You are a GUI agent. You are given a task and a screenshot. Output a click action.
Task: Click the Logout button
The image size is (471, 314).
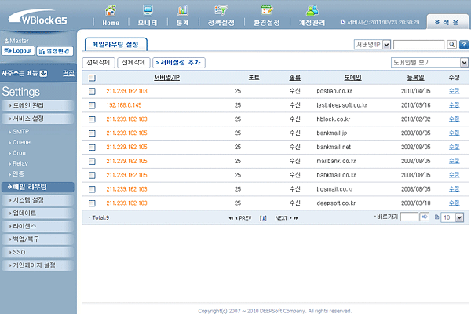(18, 51)
